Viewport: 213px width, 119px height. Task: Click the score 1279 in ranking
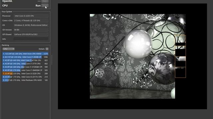(x=46, y=54)
